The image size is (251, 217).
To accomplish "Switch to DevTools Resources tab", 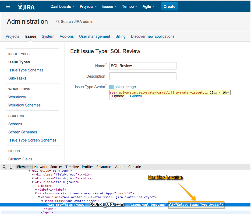I will [104, 167].
